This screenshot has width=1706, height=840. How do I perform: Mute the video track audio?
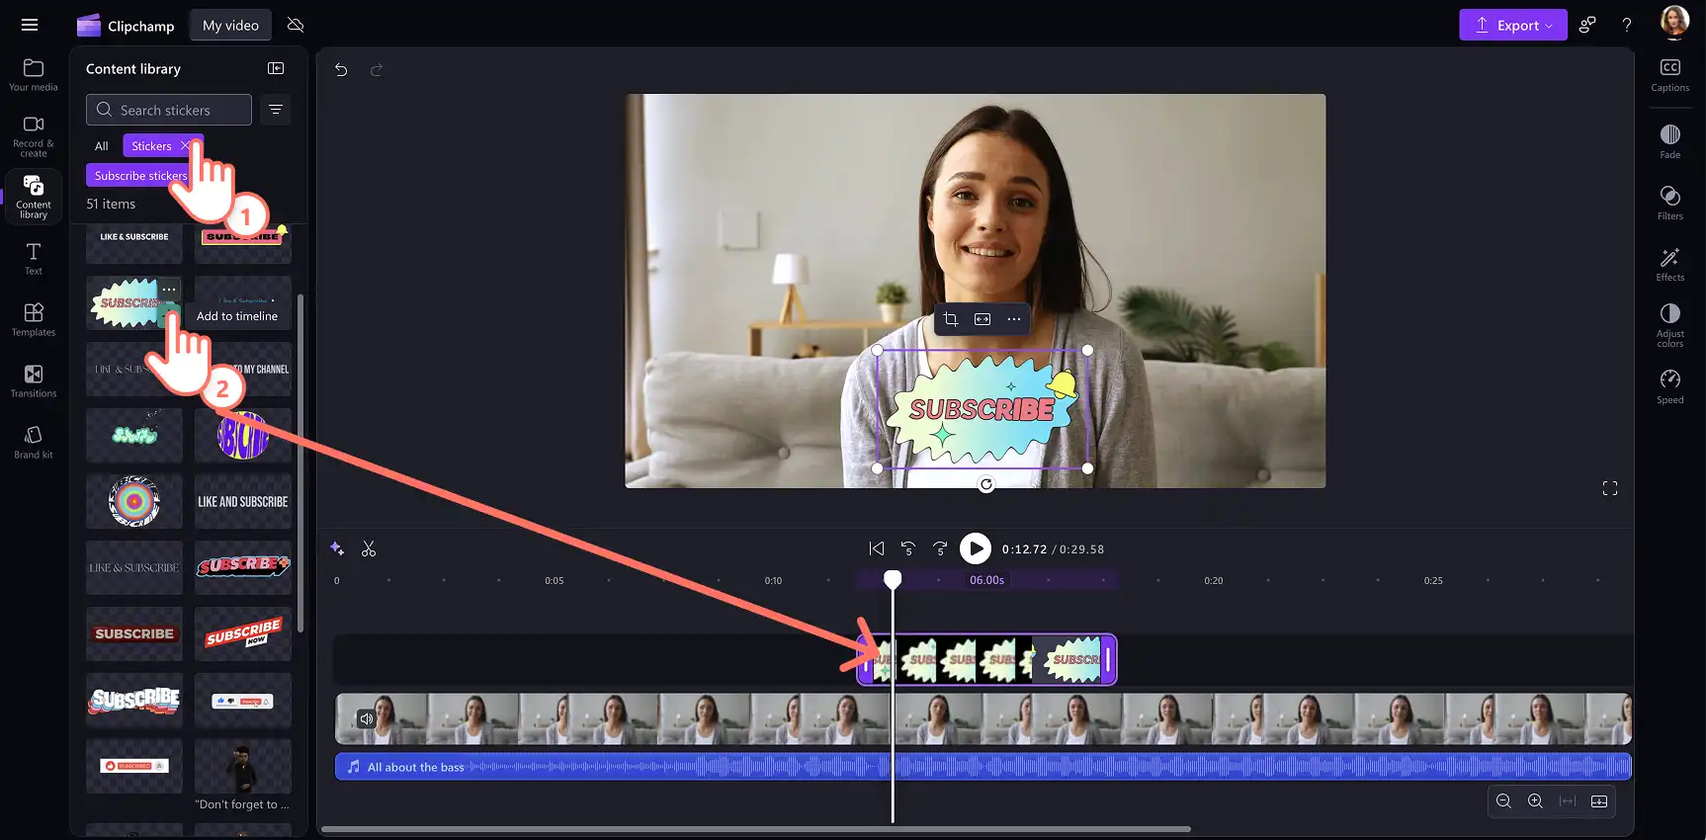tap(367, 718)
